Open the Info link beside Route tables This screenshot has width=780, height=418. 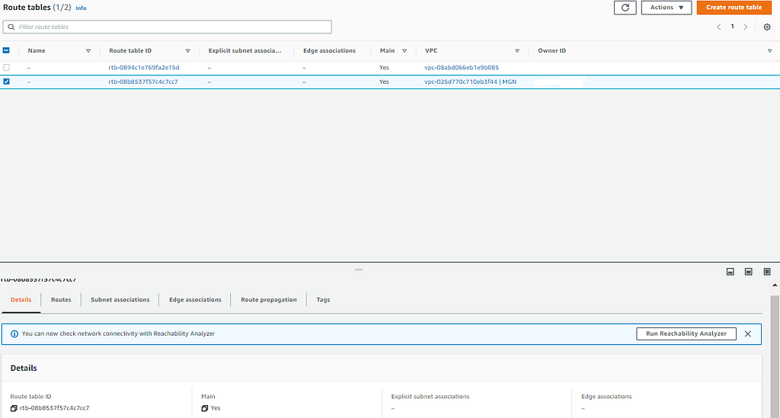coord(81,8)
